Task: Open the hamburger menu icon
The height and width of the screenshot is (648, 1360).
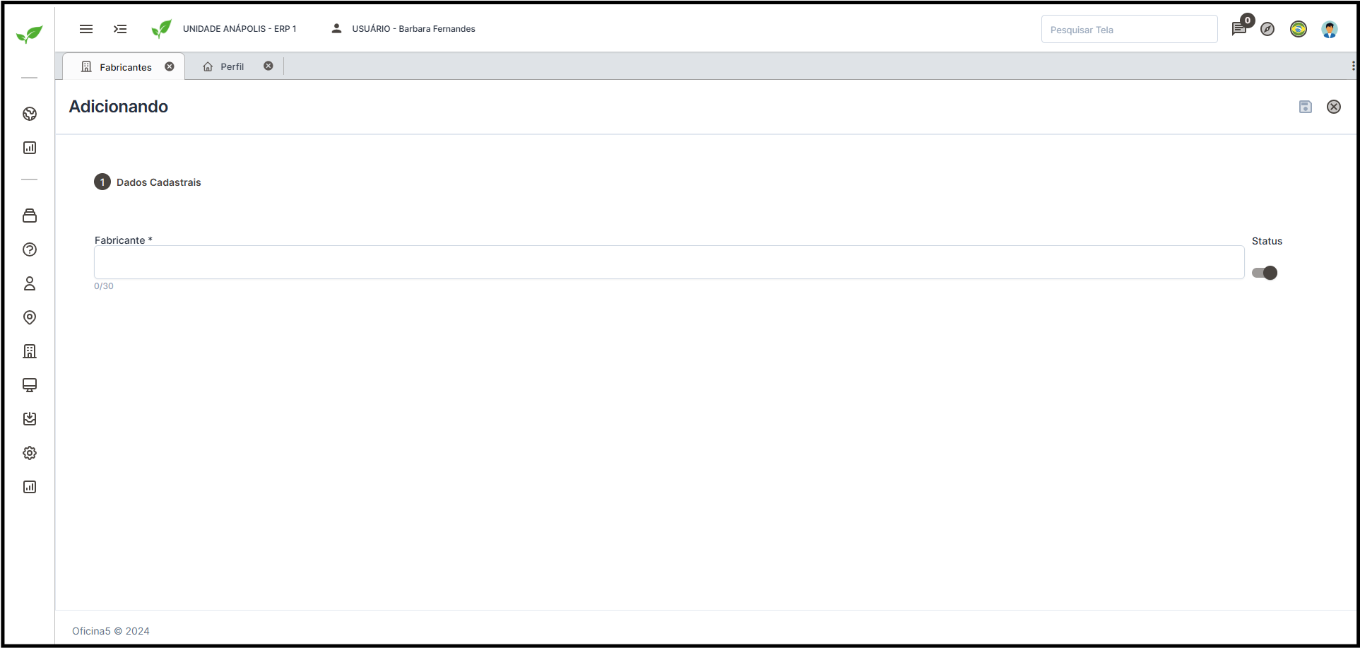Action: [86, 29]
